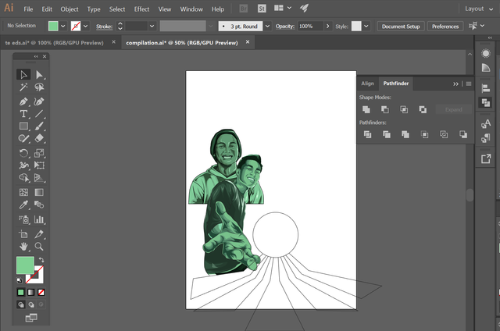This screenshot has width=500, height=331.
Task: Select the Hand tool
Action: [23, 246]
